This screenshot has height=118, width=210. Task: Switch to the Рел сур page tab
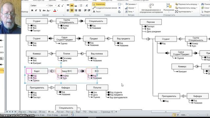(70, 112)
